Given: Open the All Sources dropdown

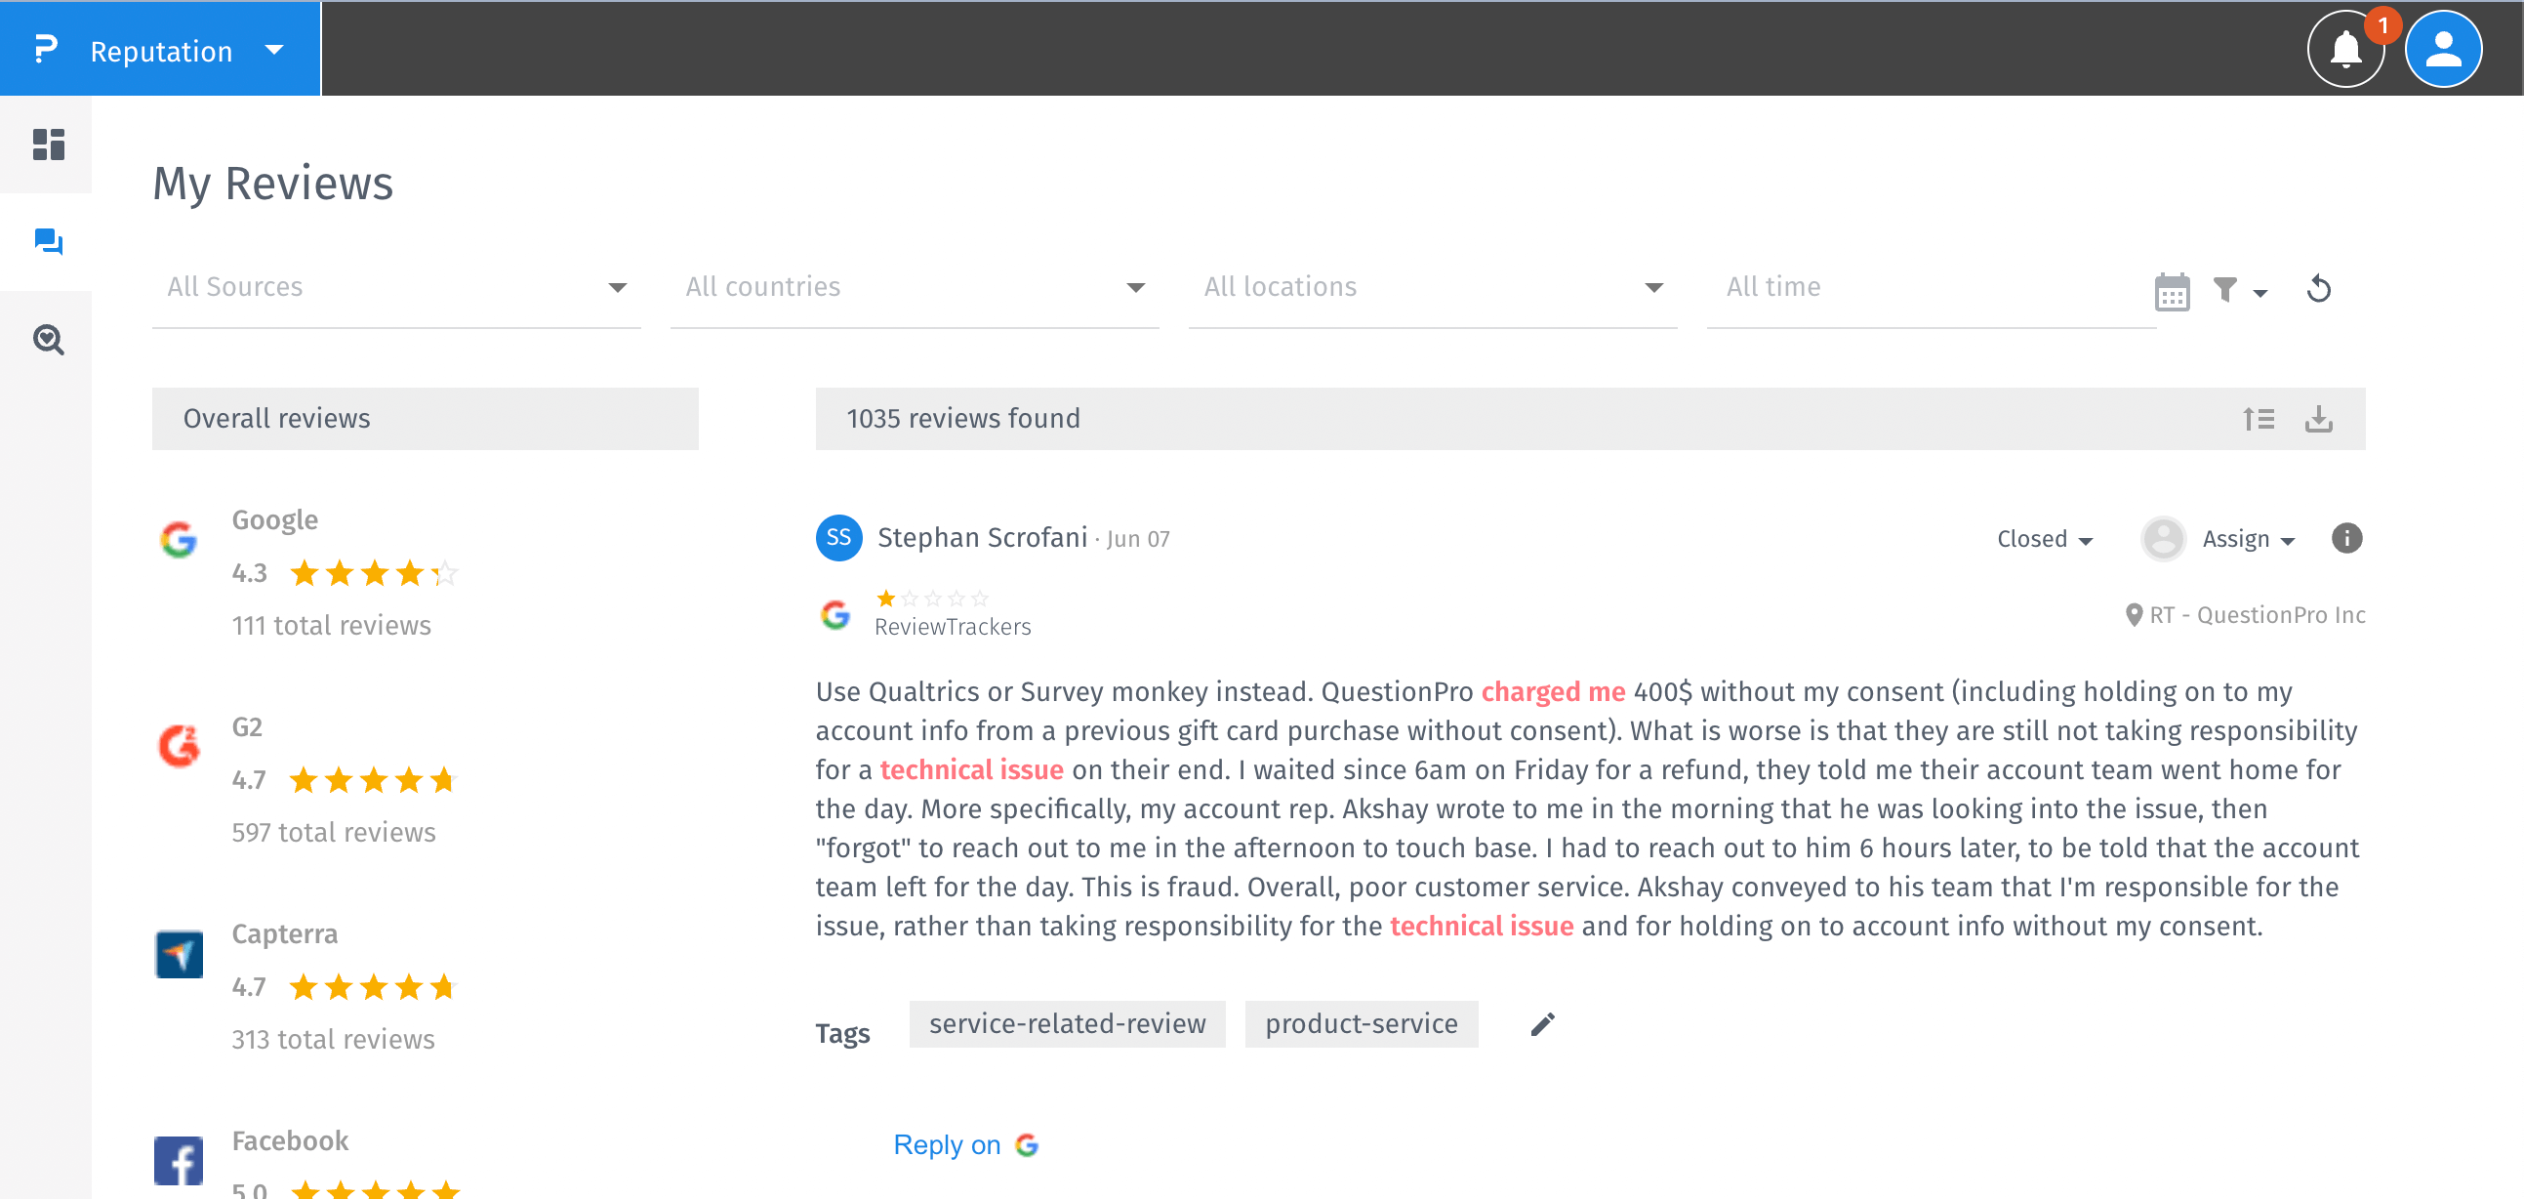Looking at the screenshot, I should point(396,287).
